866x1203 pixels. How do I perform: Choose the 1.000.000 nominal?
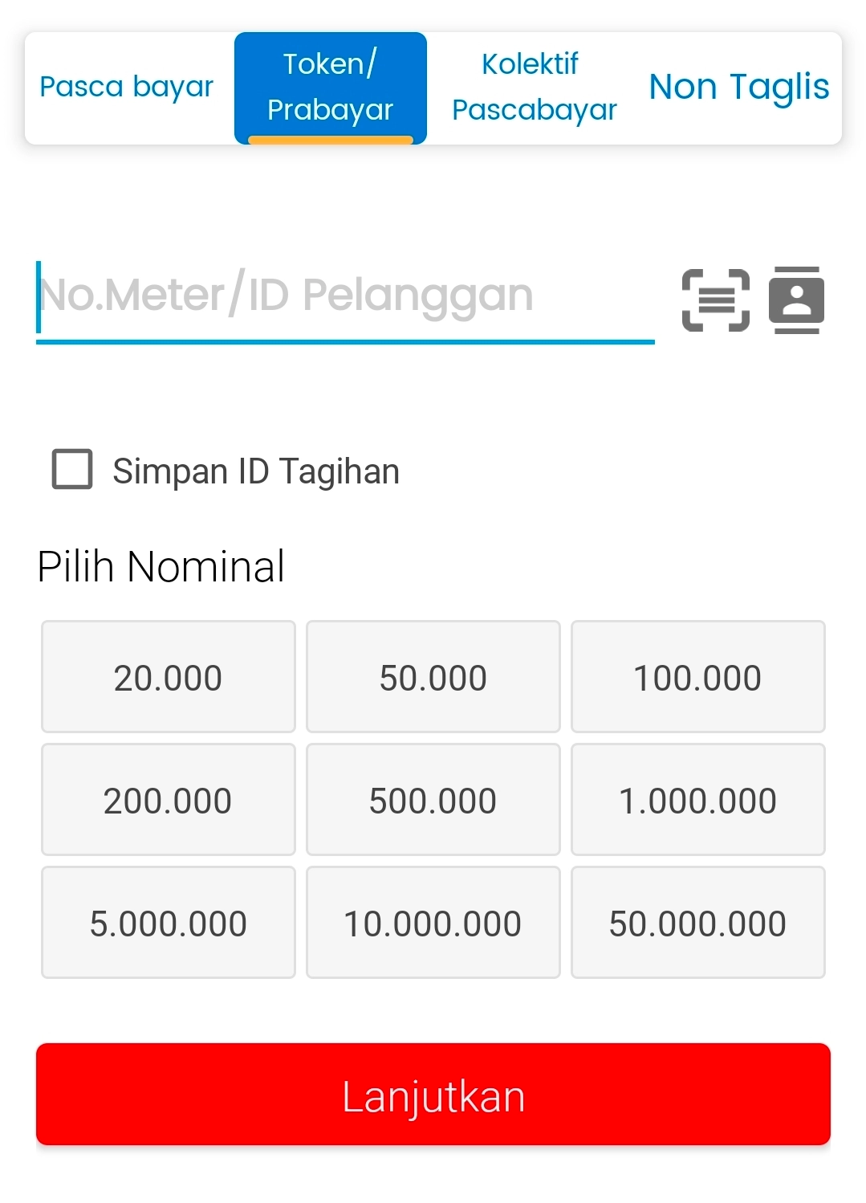point(697,799)
